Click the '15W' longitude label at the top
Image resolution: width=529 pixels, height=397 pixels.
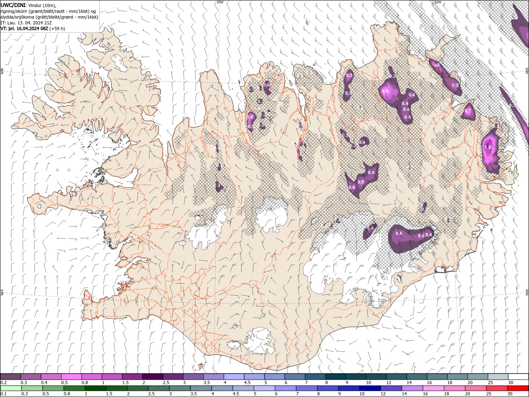[437, 2]
